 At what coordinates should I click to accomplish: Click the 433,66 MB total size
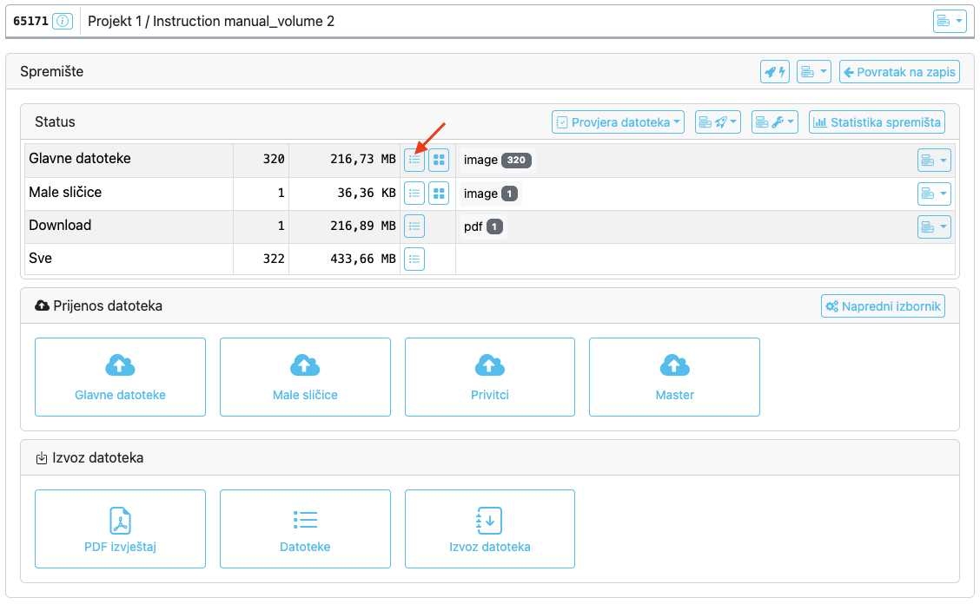[x=363, y=259]
